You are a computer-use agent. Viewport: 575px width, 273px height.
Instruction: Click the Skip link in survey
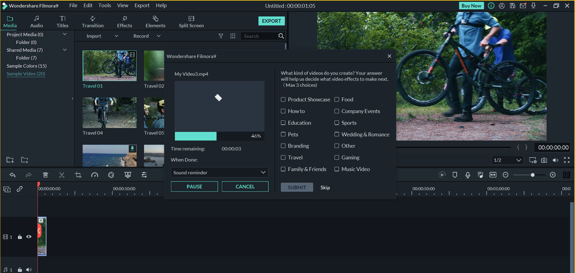[x=325, y=187]
